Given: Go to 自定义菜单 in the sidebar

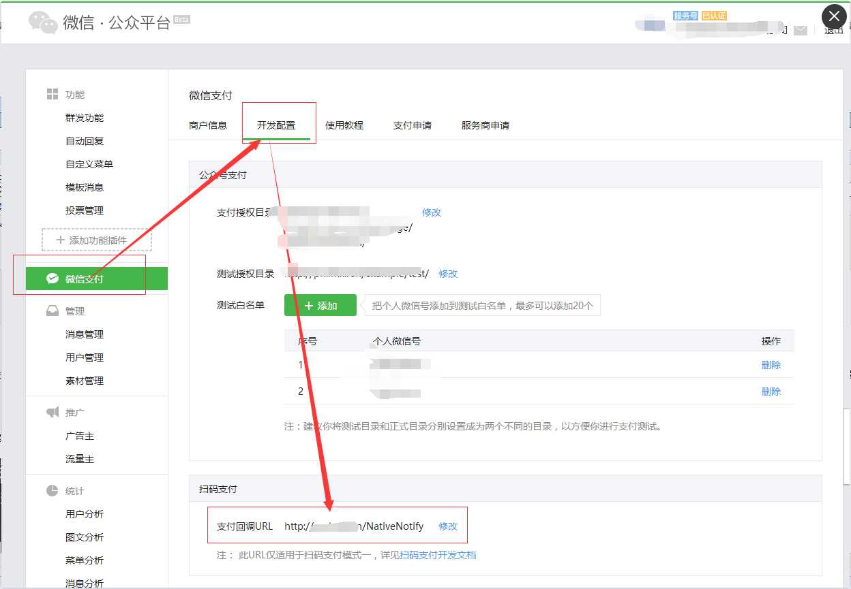Looking at the screenshot, I should coord(89,164).
